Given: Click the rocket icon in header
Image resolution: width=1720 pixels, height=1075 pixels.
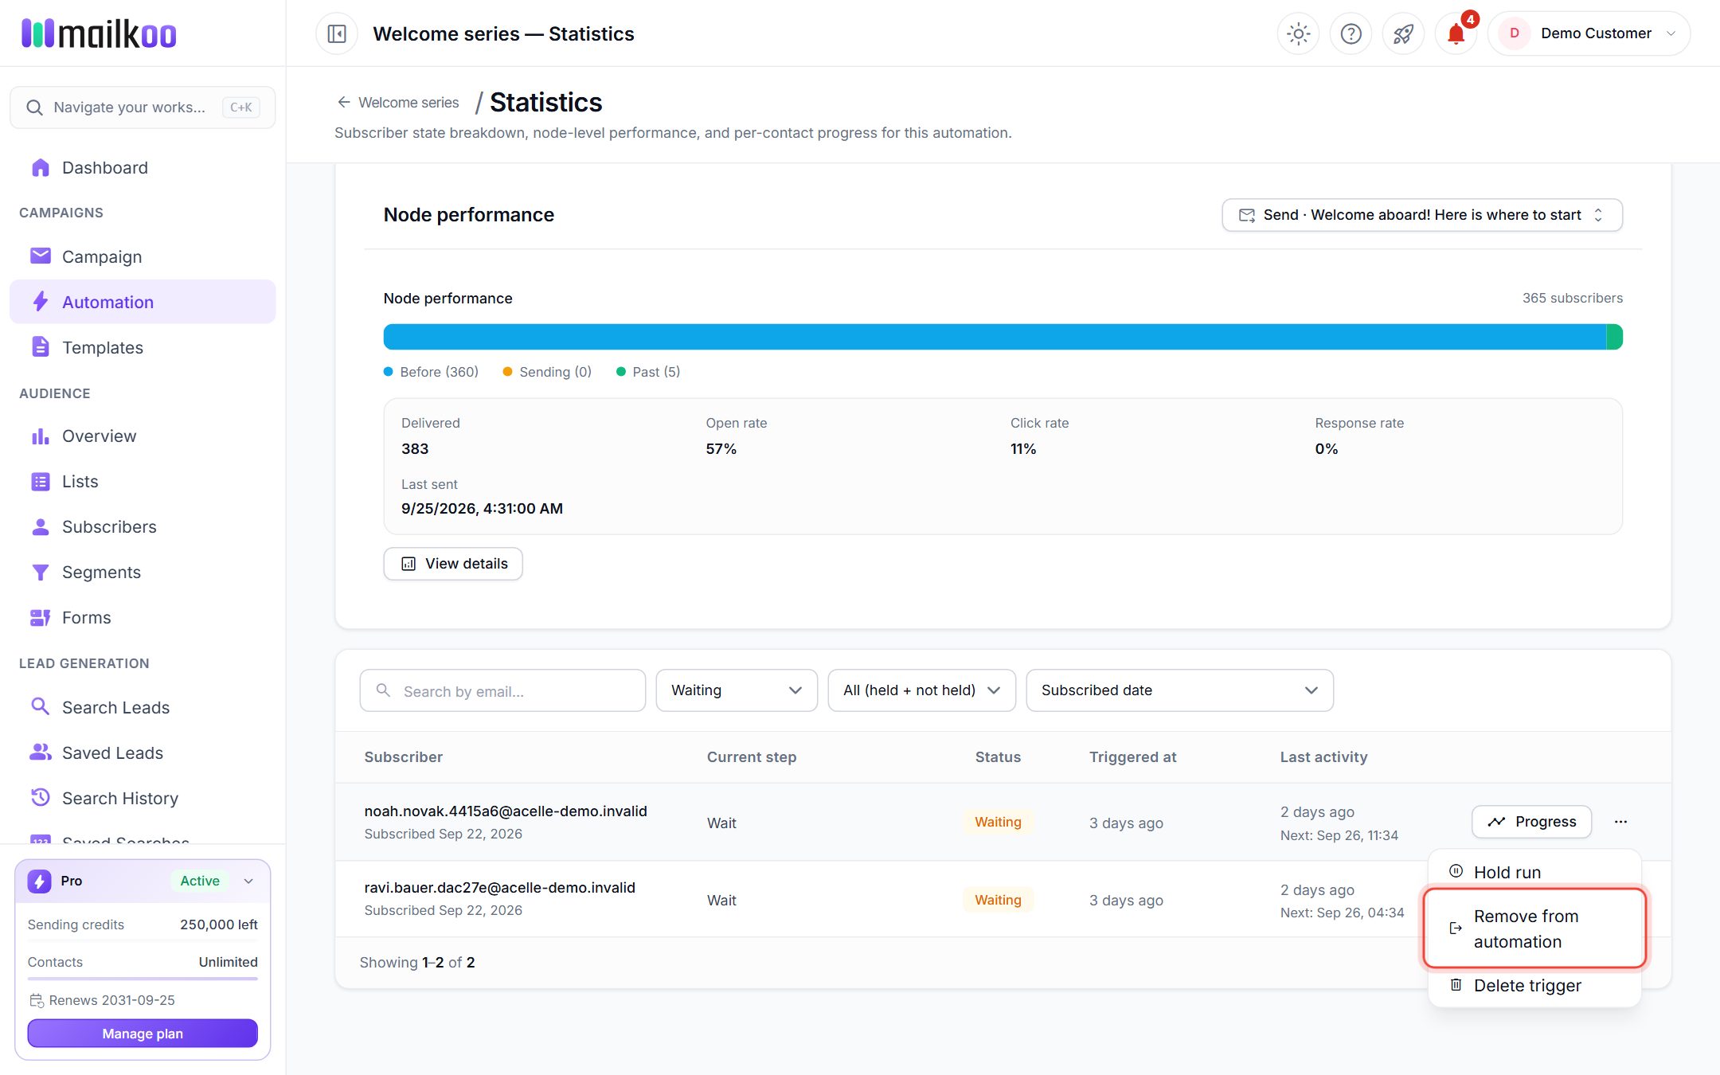Looking at the screenshot, I should pos(1403,33).
